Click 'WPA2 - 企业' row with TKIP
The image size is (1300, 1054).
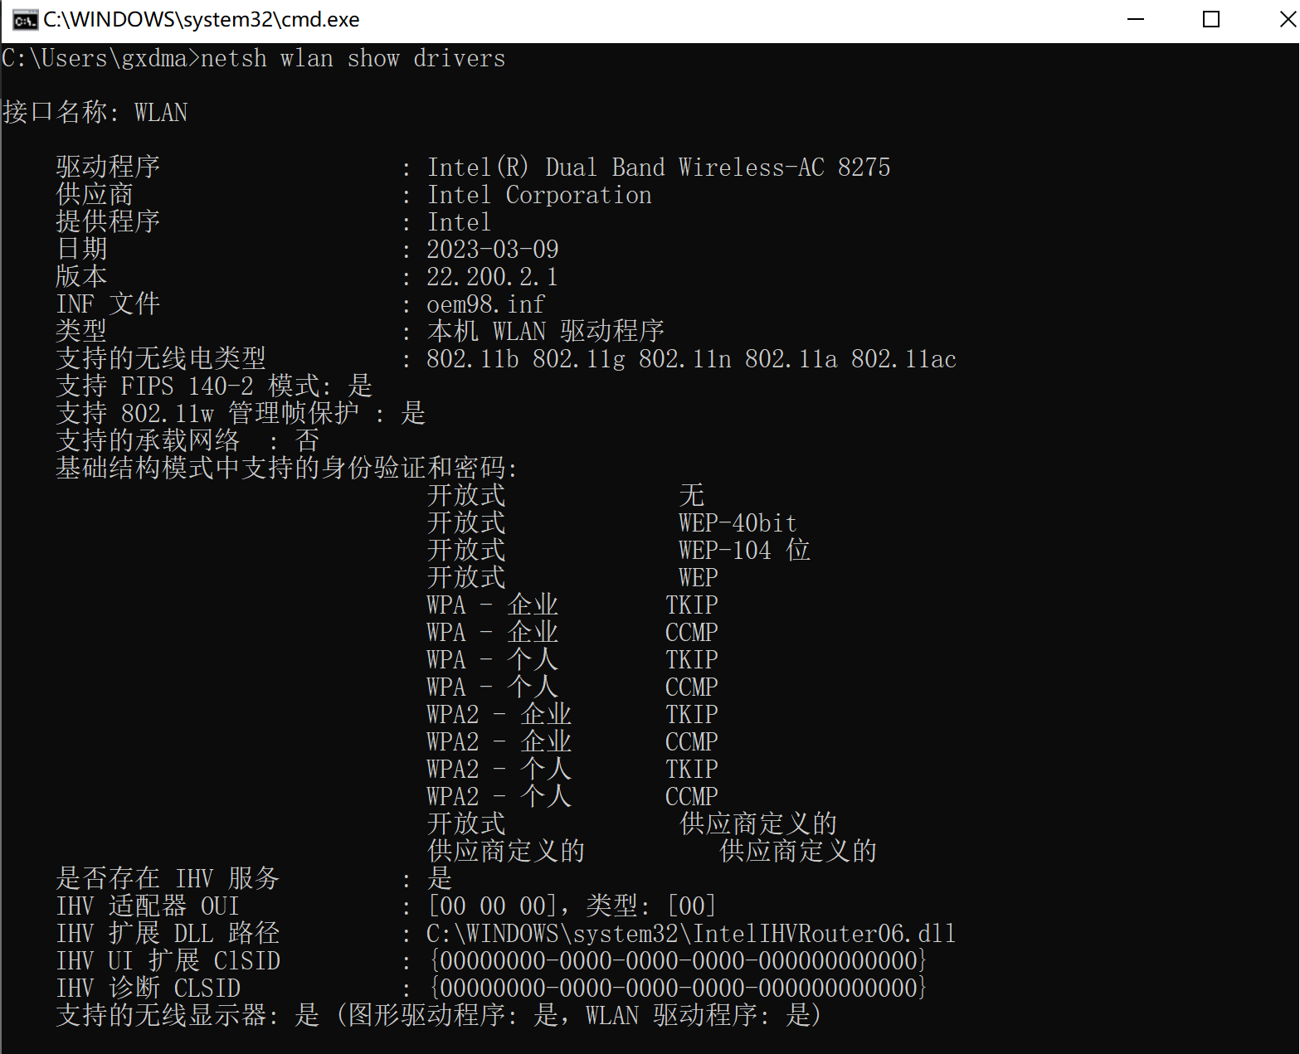tap(572, 714)
